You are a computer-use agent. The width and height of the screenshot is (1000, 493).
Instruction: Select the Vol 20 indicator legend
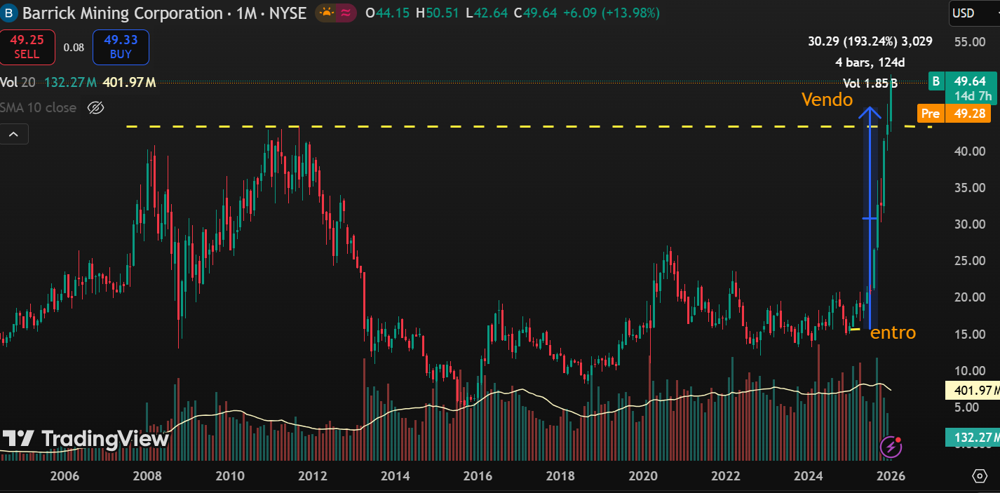pyautogui.click(x=18, y=83)
